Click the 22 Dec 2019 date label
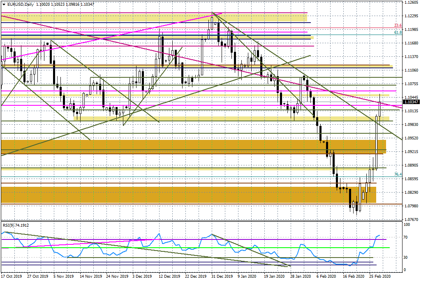 click(x=195, y=276)
